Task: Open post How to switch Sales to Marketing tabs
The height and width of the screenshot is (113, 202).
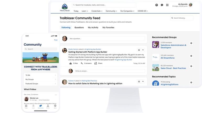Action: [95, 84]
